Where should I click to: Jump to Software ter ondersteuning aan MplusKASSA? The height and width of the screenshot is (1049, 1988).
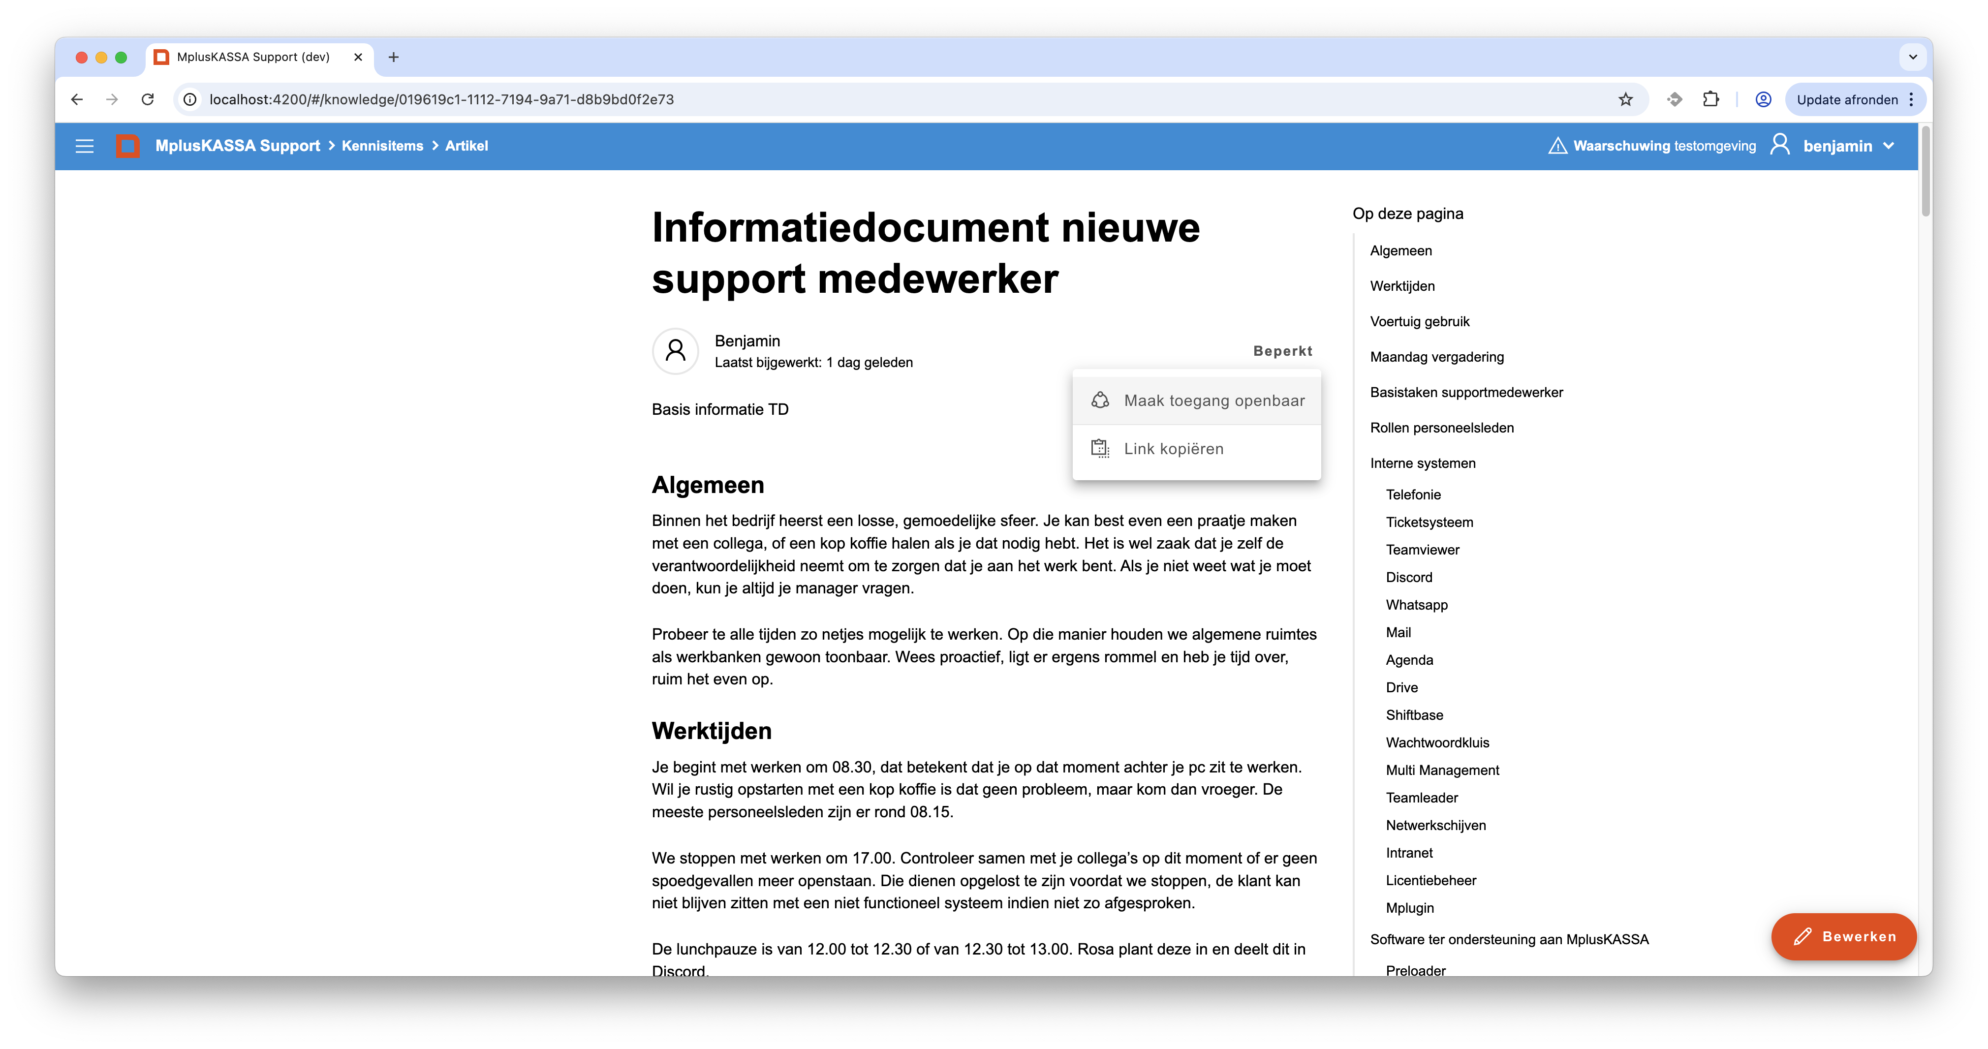click(x=1509, y=939)
